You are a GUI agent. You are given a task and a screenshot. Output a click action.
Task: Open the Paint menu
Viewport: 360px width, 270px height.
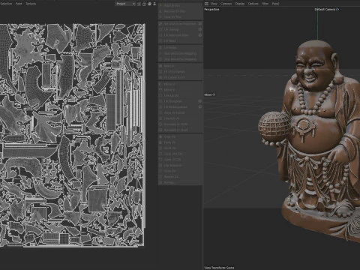pos(19,4)
